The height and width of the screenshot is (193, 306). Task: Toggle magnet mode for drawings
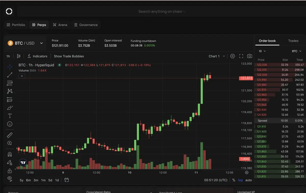click(10, 154)
